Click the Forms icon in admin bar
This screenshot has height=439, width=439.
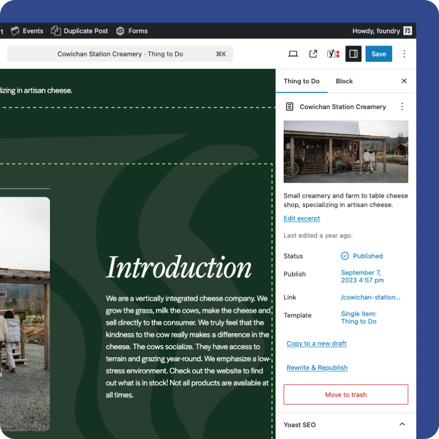120,31
